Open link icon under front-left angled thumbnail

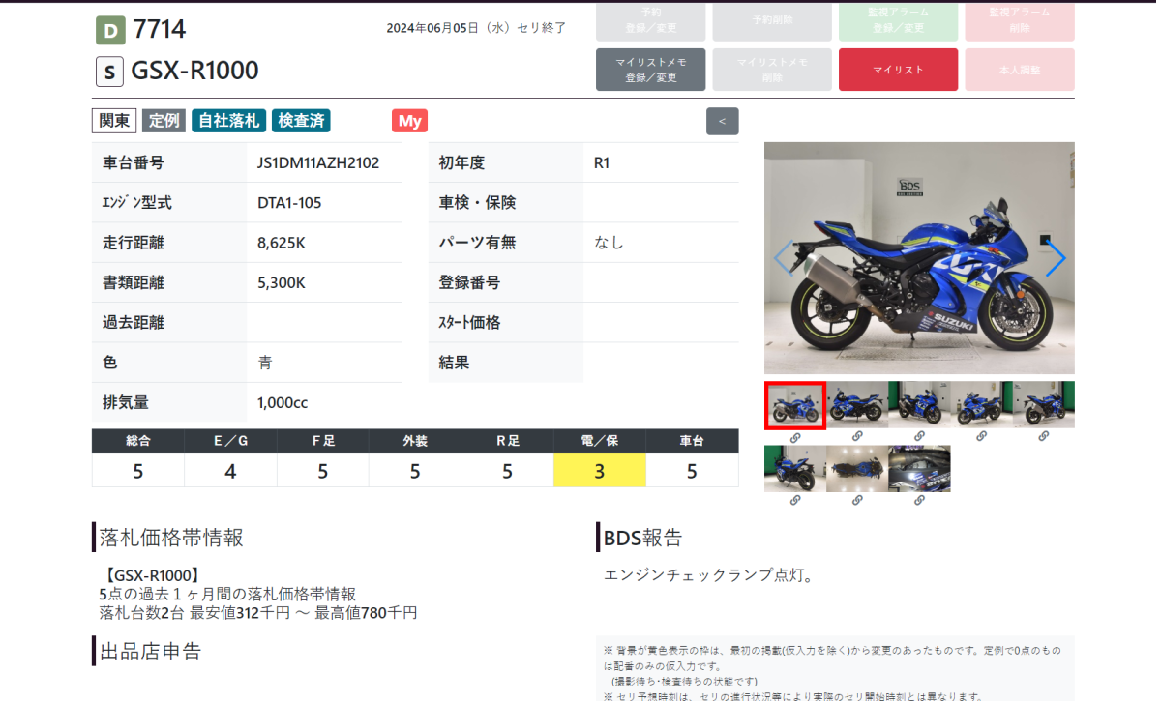click(x=919, y=437)
